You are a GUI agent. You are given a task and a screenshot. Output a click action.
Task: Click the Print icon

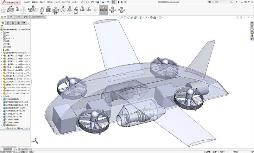pos(103,2)
